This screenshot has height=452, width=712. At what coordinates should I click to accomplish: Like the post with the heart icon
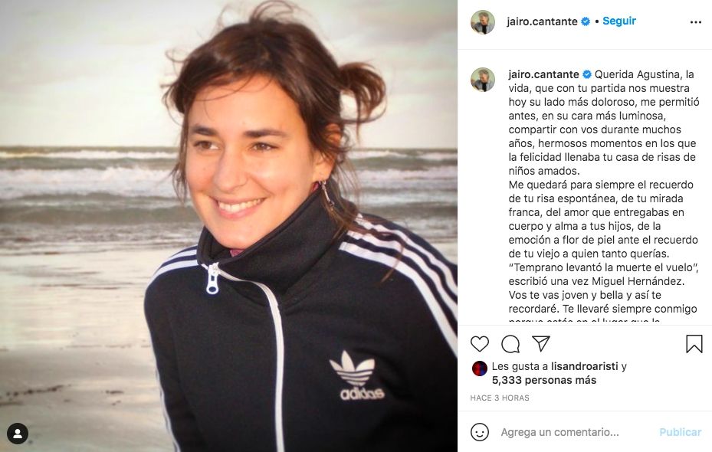tap(480, 344)
